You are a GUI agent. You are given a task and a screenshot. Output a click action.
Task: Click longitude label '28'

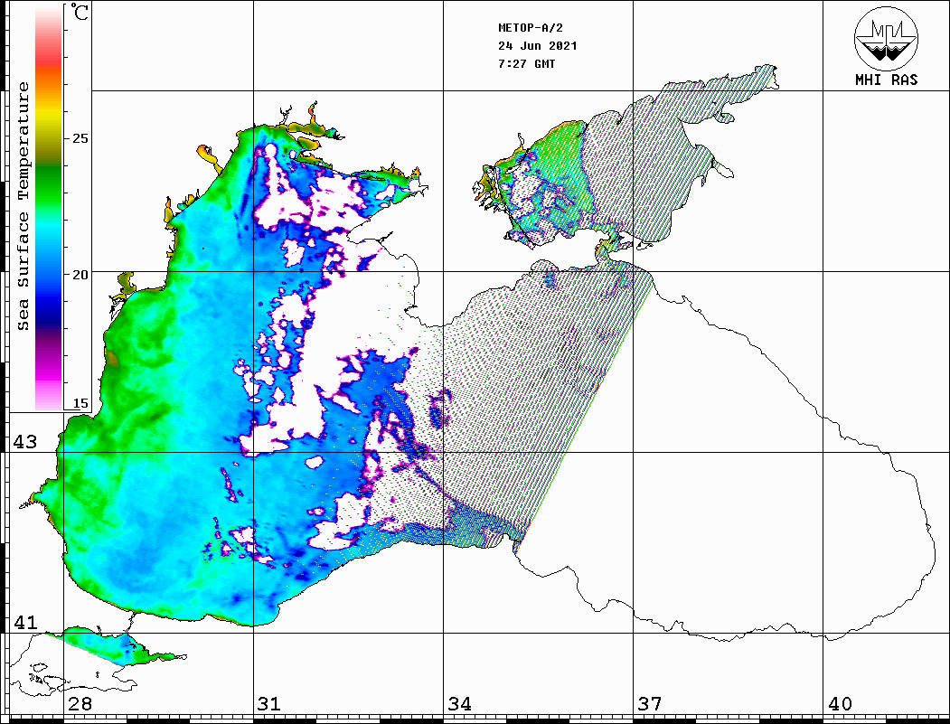(x=80, y=704)
